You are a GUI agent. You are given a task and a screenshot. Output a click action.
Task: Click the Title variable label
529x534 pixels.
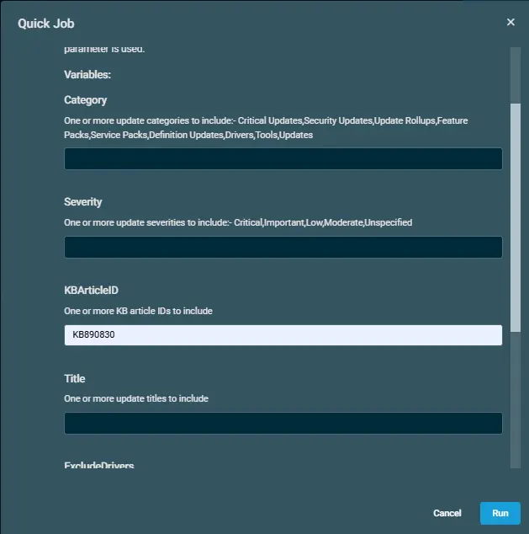[75, 378]
